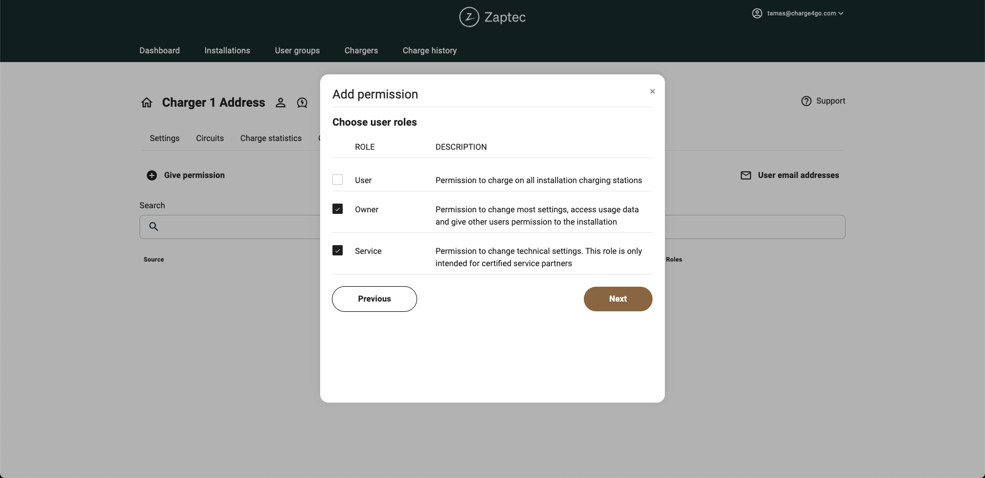Image resolution: width=985 pixels, height=478 pixels.
Task: Uncheck the Service role checkbox
Action: (x=338, y=250)
